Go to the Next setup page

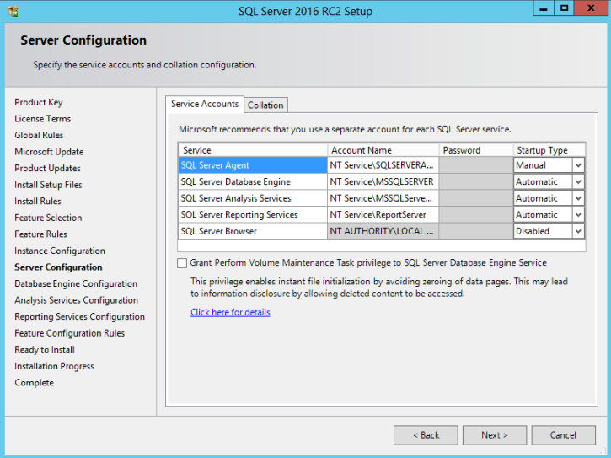495,435
